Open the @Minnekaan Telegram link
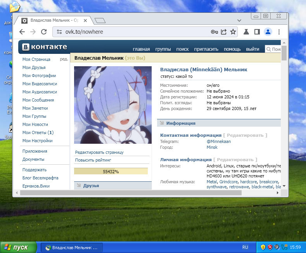Screen dimensions: 306x253 coord(219,141)
